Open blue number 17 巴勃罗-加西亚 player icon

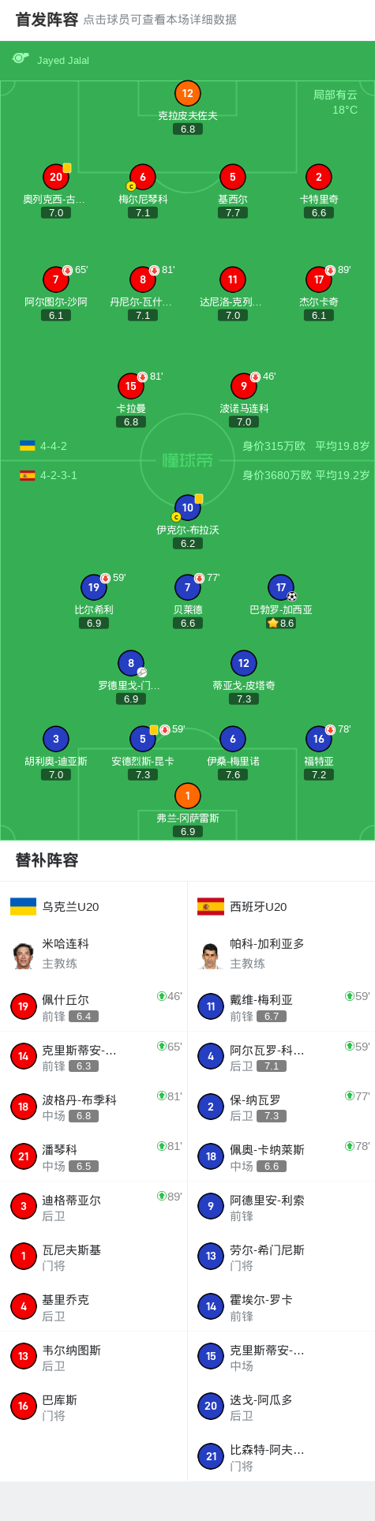pyautogui.click(x=281, y=587)
